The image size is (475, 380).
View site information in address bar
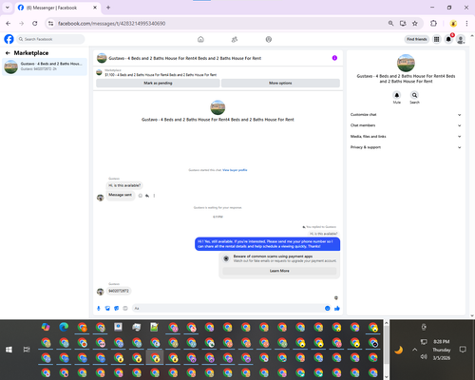click(x=51, y=23)
